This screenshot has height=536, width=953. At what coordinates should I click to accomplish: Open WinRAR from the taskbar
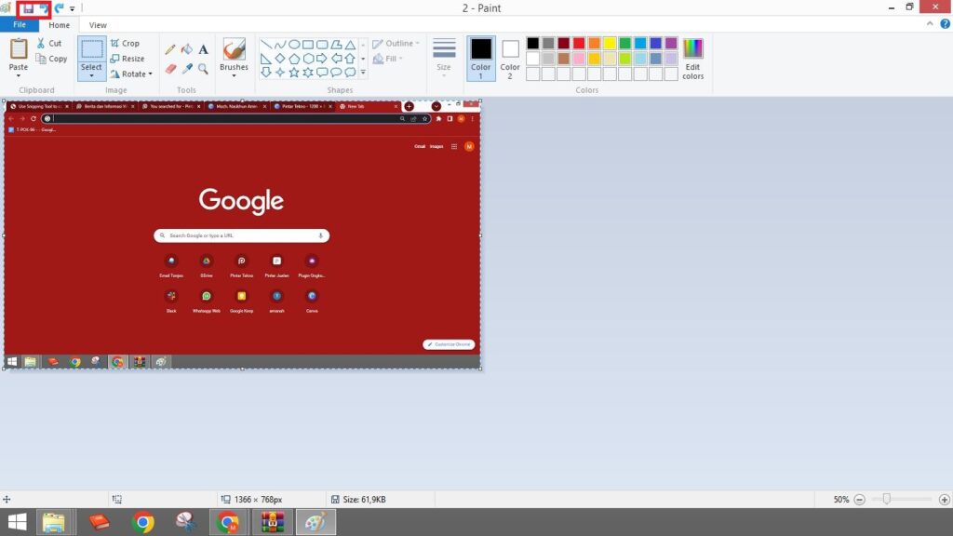(x=273, y=522)
